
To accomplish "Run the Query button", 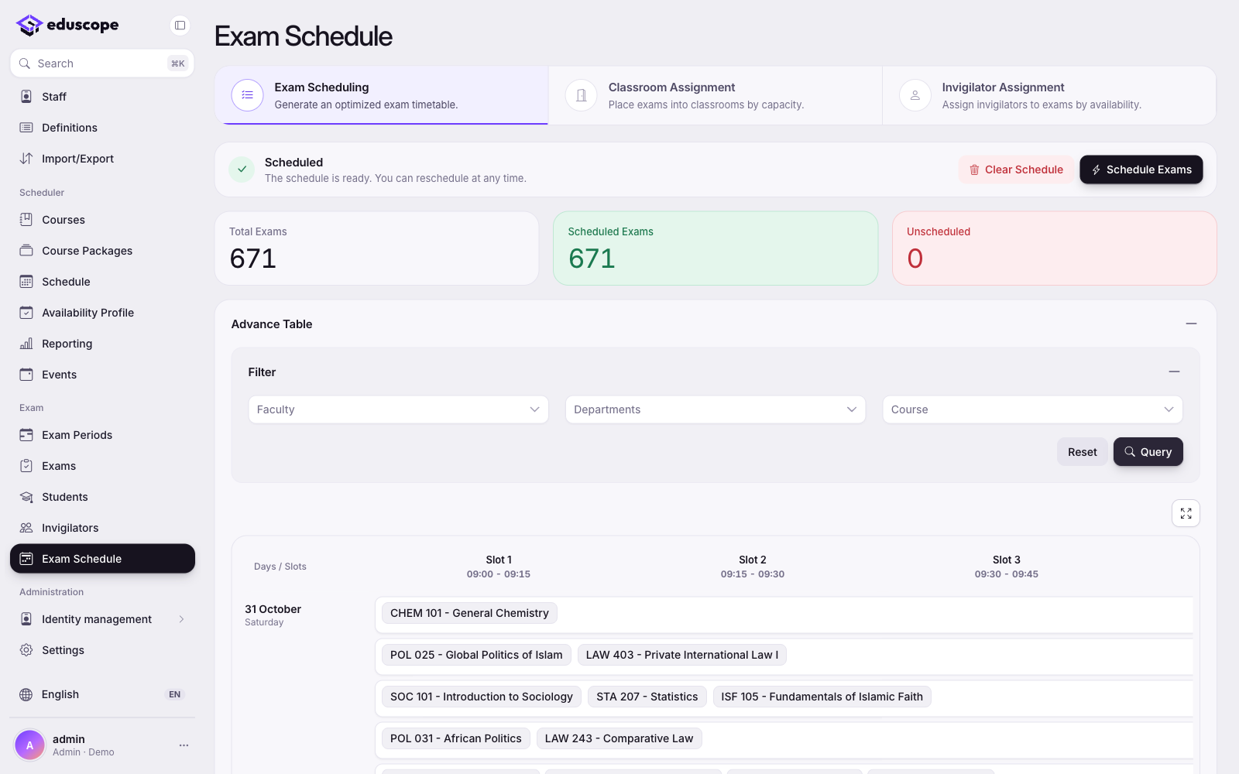I will (1148, 452).
